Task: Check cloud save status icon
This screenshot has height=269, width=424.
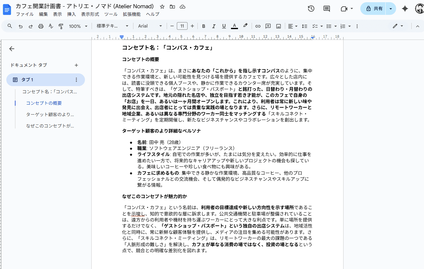Action: [x=182, y=7]
